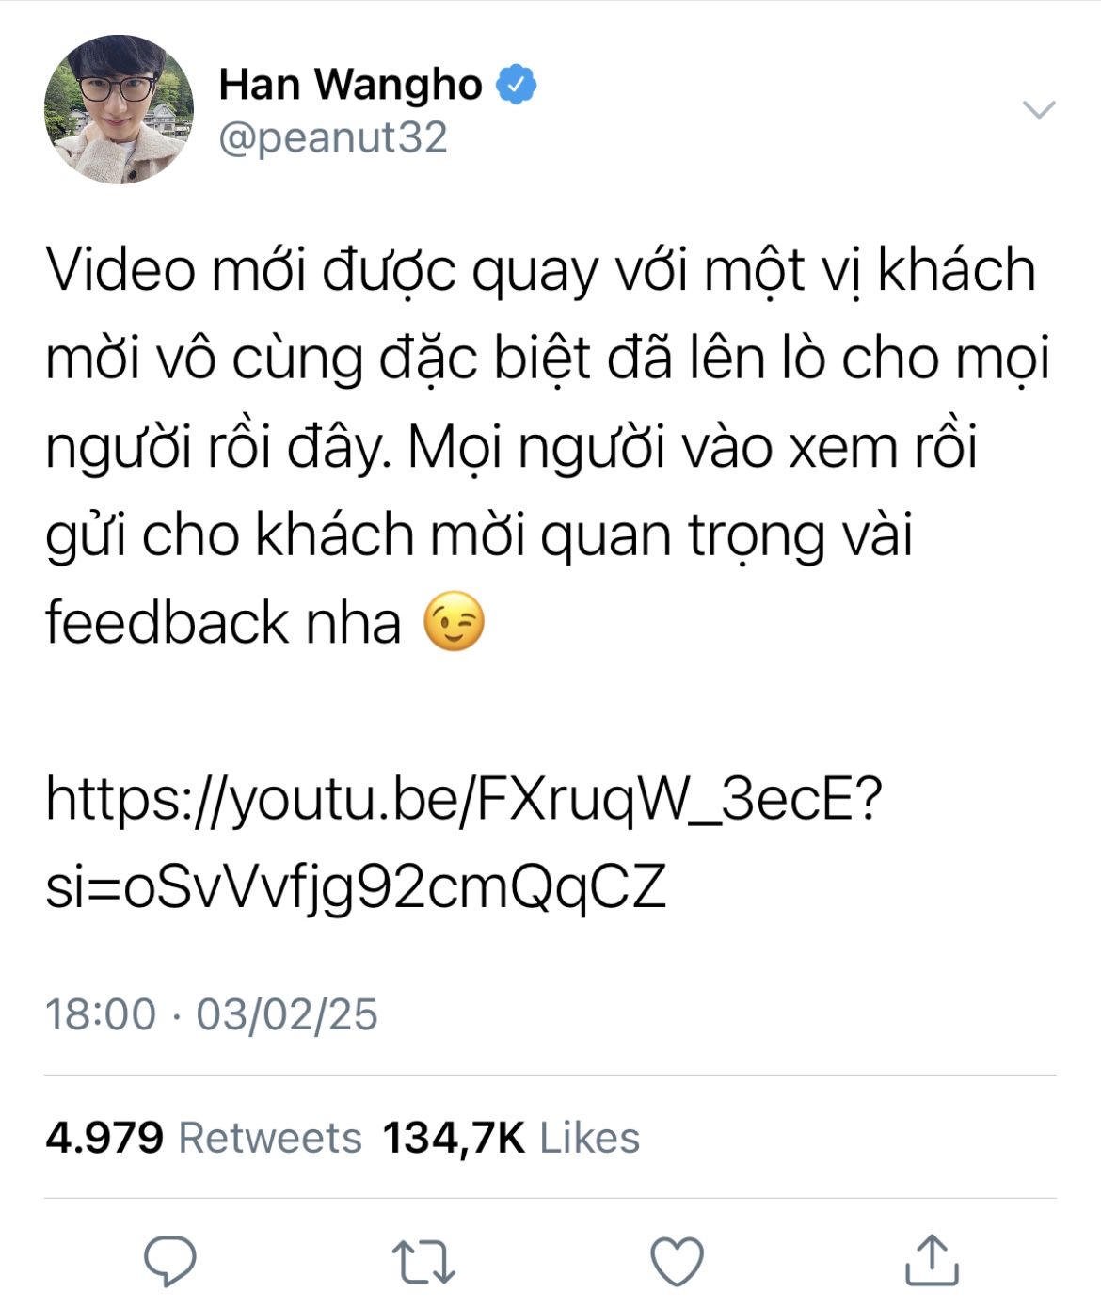
Task: Click the winking face emoji
Action: (455, 622)
